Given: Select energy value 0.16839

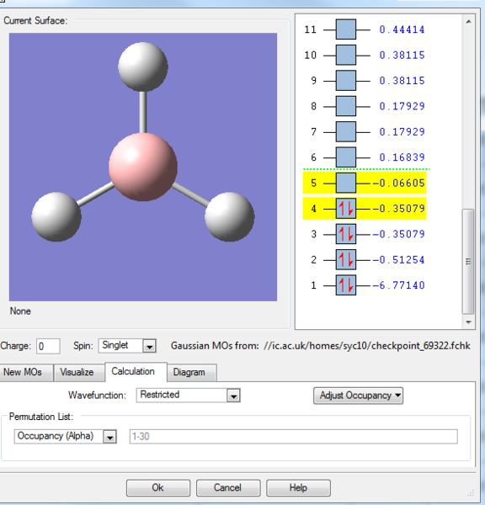Looking at the screenshot, I should tap(402, 157).
